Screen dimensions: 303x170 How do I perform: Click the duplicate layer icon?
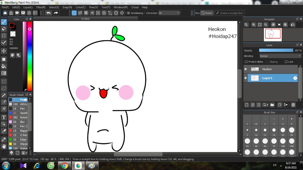(x=279, y=105)
